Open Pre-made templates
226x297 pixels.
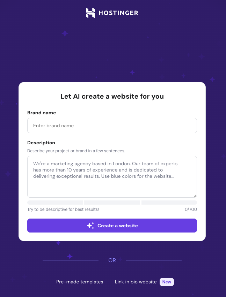[80, 282]
